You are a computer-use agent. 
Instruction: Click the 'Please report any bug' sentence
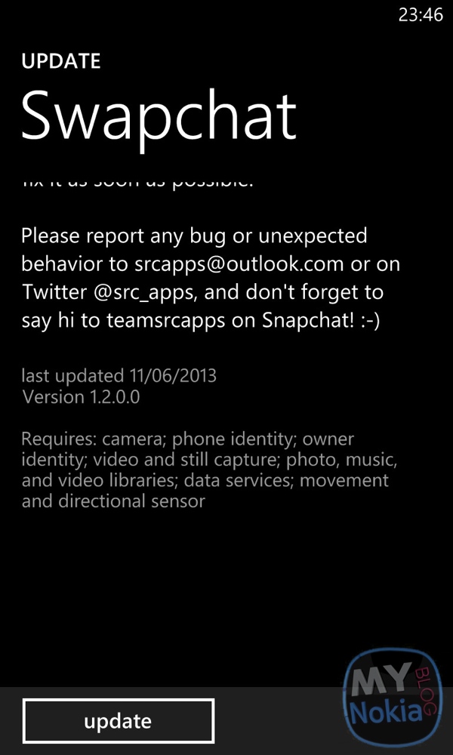211,279
